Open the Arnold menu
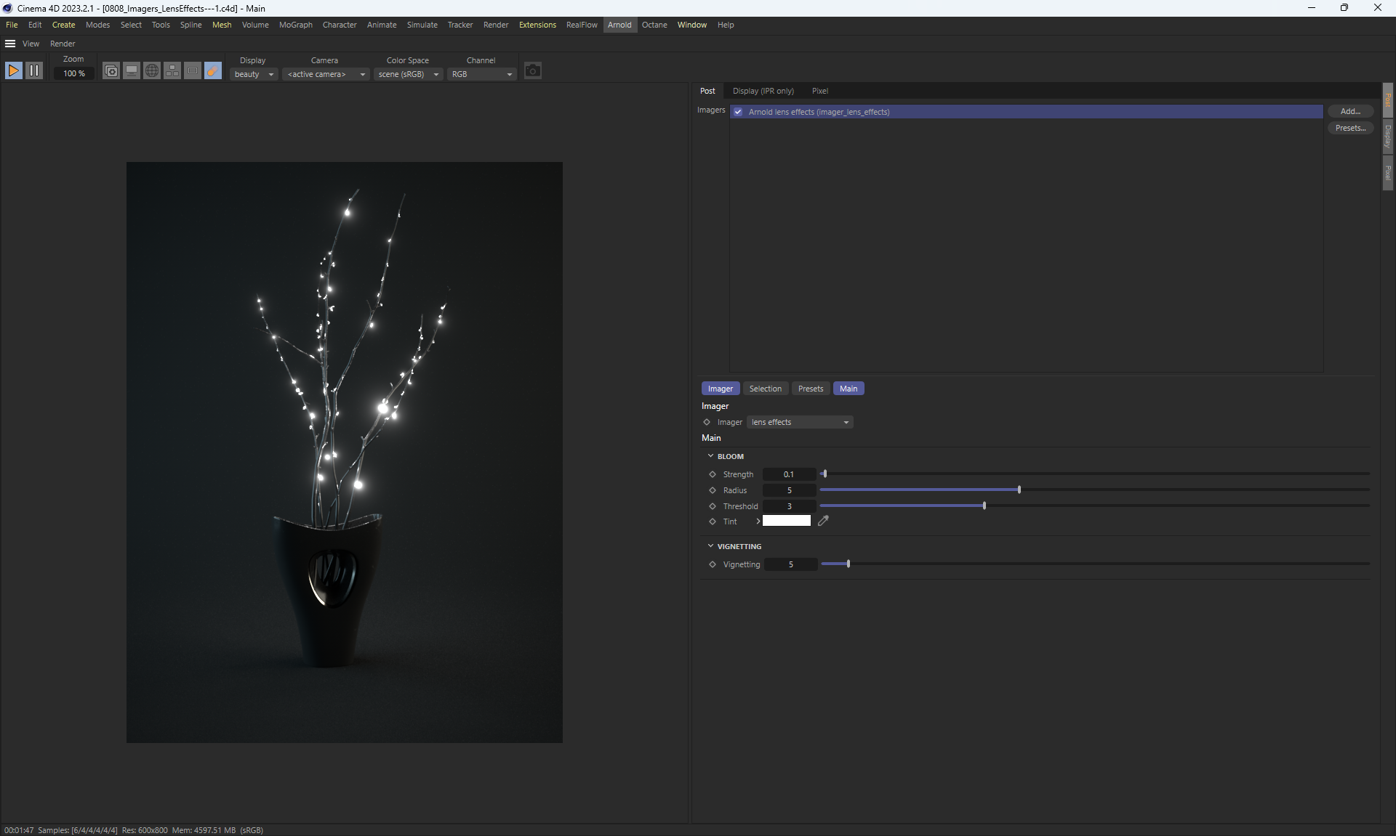 (x=619, y=25)
